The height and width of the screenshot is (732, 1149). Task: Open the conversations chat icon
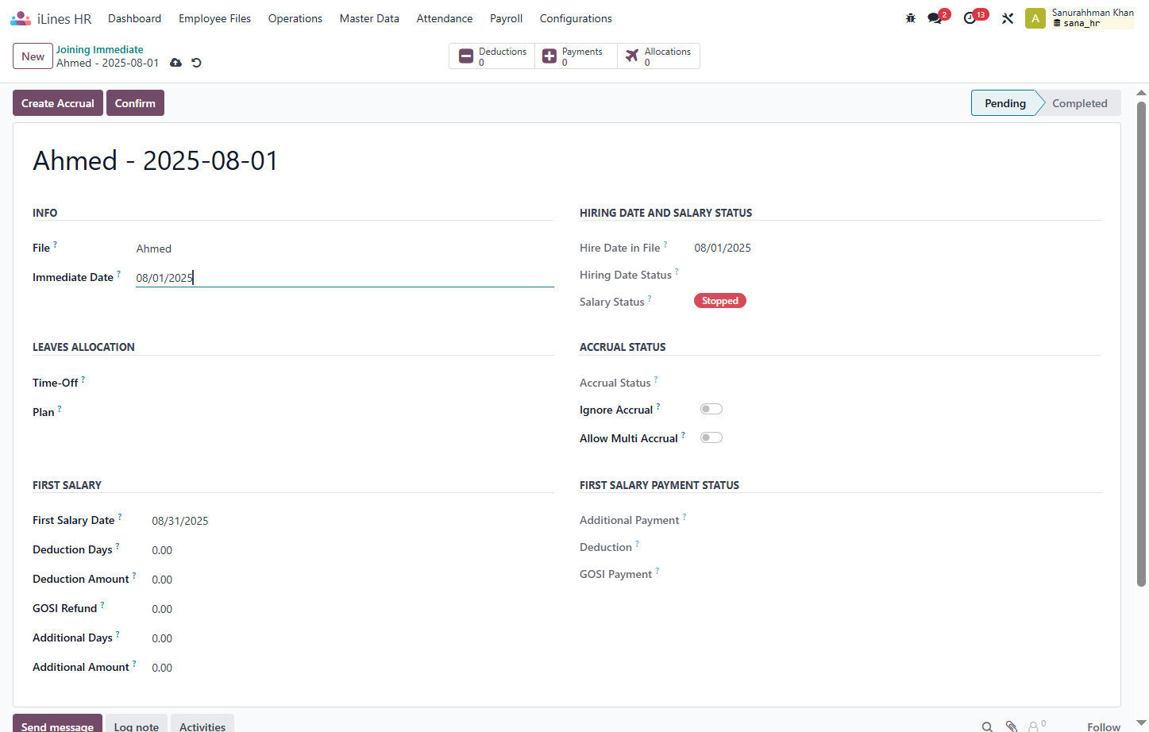(x=935, y=18)
